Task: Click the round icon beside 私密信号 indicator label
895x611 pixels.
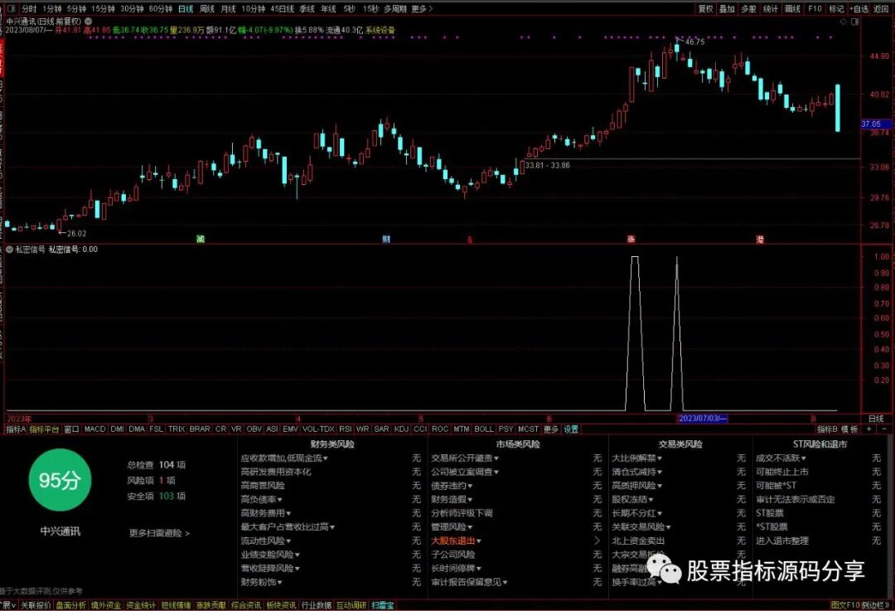Action: (x=9, y=249)
